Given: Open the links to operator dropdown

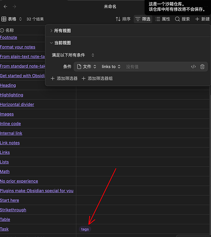Looking at the screenshot, I should pos(111,67).
